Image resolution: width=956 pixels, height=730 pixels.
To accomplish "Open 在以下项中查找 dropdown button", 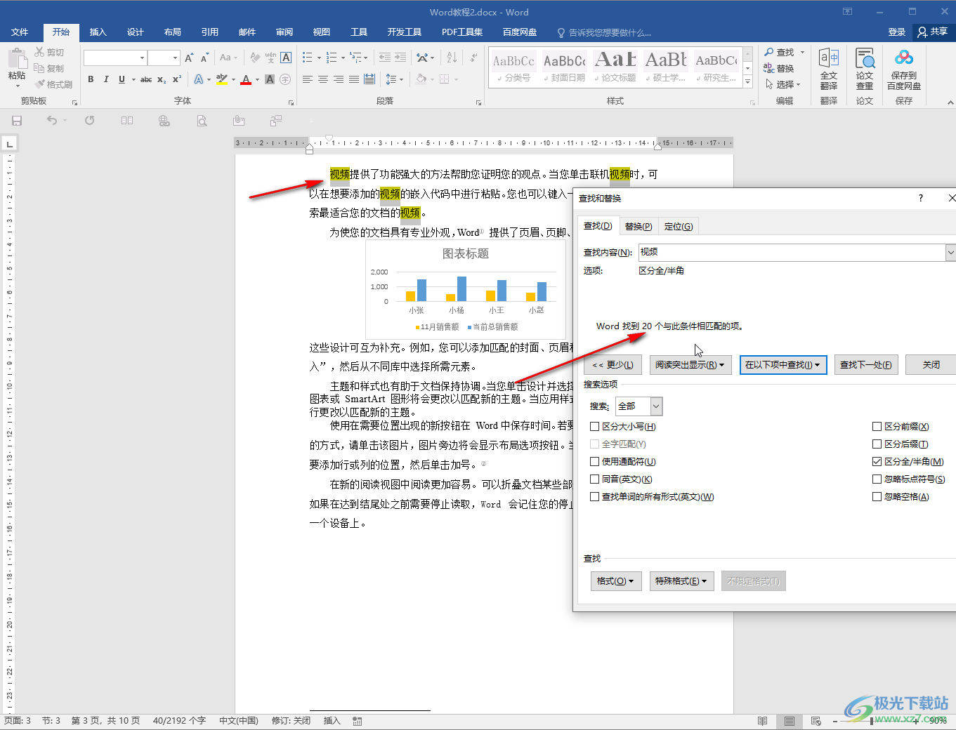I will [783, 365].
